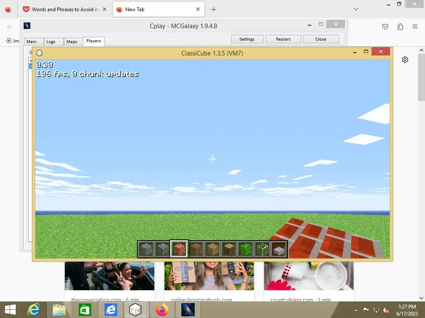The height and width of the screenshot is (318, 425).
Task: Select the log block in hotbar
Action: click(x=229, y=249)
